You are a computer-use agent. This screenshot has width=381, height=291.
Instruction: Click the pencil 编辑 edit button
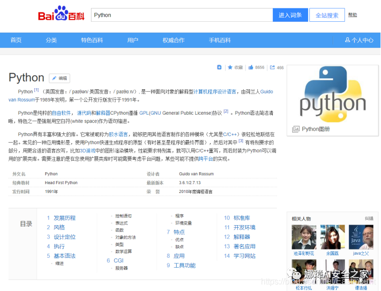(x=60, y=78)
